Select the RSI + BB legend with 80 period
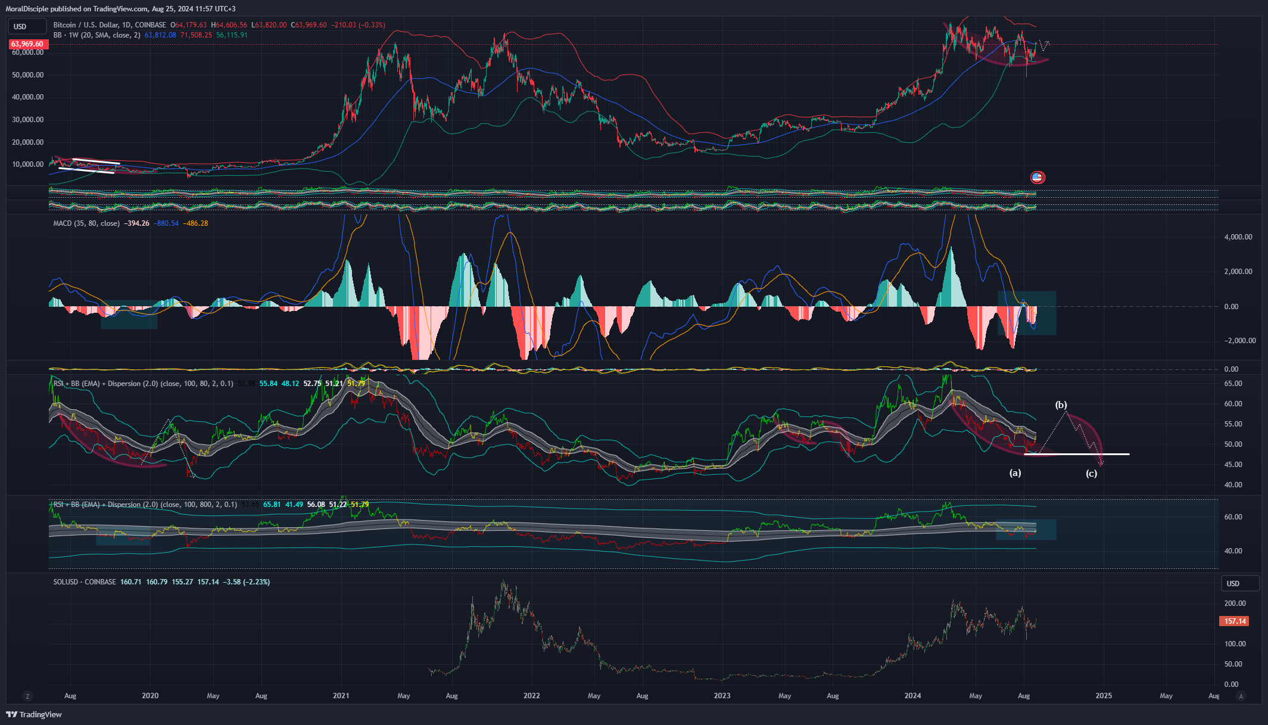1268x725 pixels. pyautogui.click(x=144, y=384)
